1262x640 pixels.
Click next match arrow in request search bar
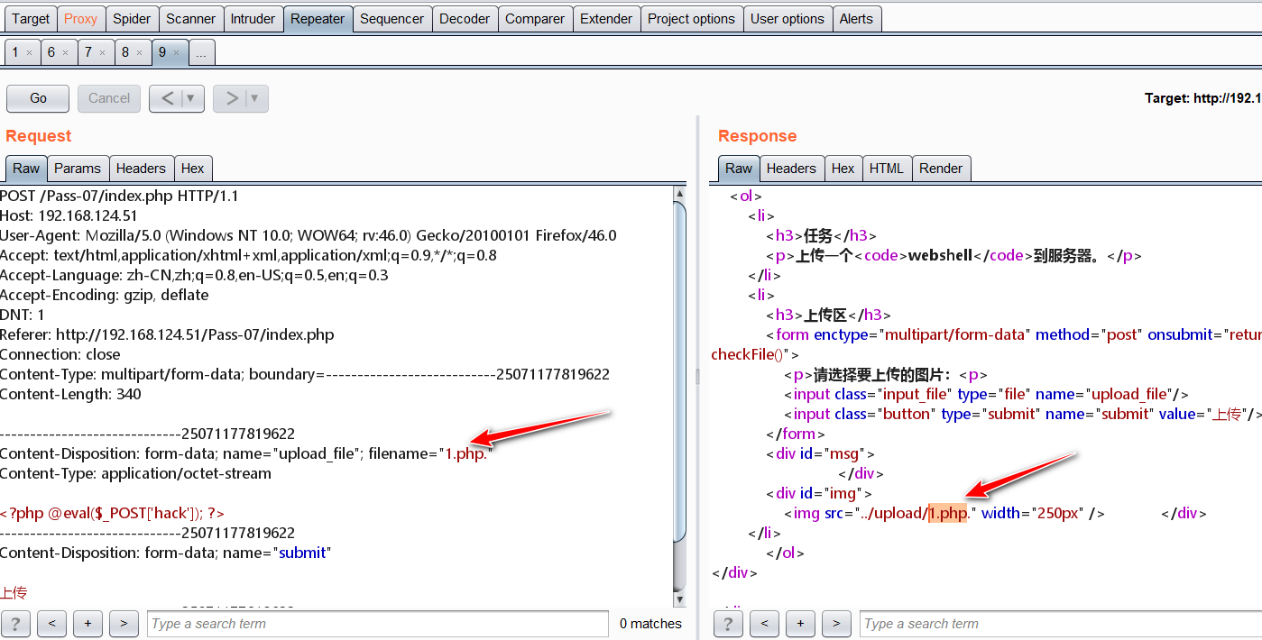[x=124, y=623]
